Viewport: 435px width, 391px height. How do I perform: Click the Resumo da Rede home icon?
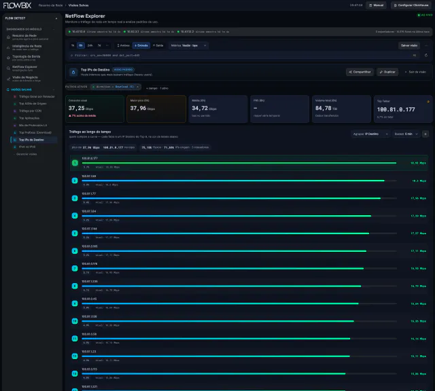click(8, 37)
